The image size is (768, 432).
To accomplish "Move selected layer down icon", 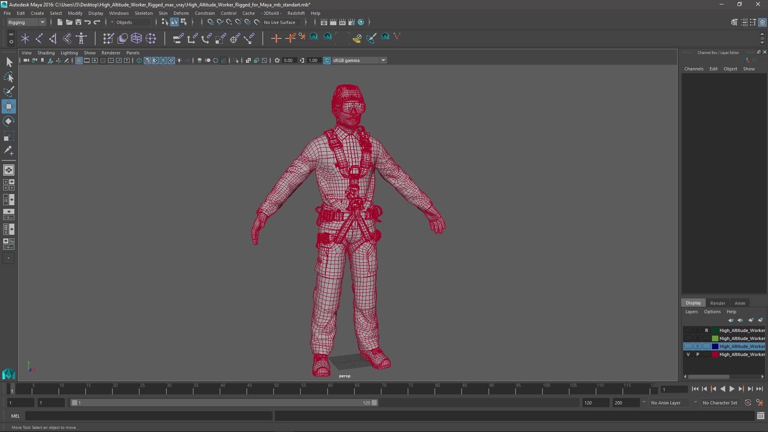I will (x=740, y=320).
